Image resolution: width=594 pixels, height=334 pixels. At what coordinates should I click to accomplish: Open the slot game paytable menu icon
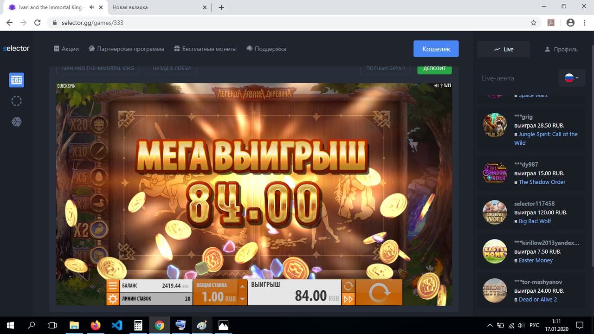point(113,286)
